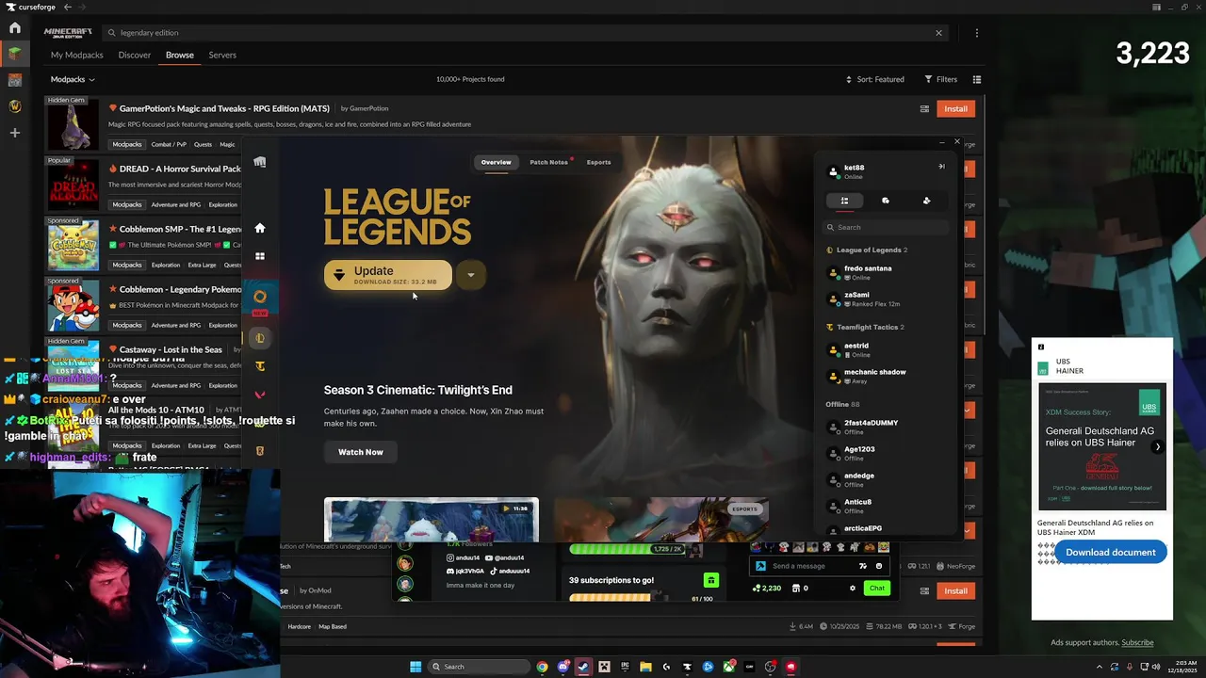Open the Sort: Featured dropdown
The height and width of the screenshot is (678, 1206).
coord(874,80)
